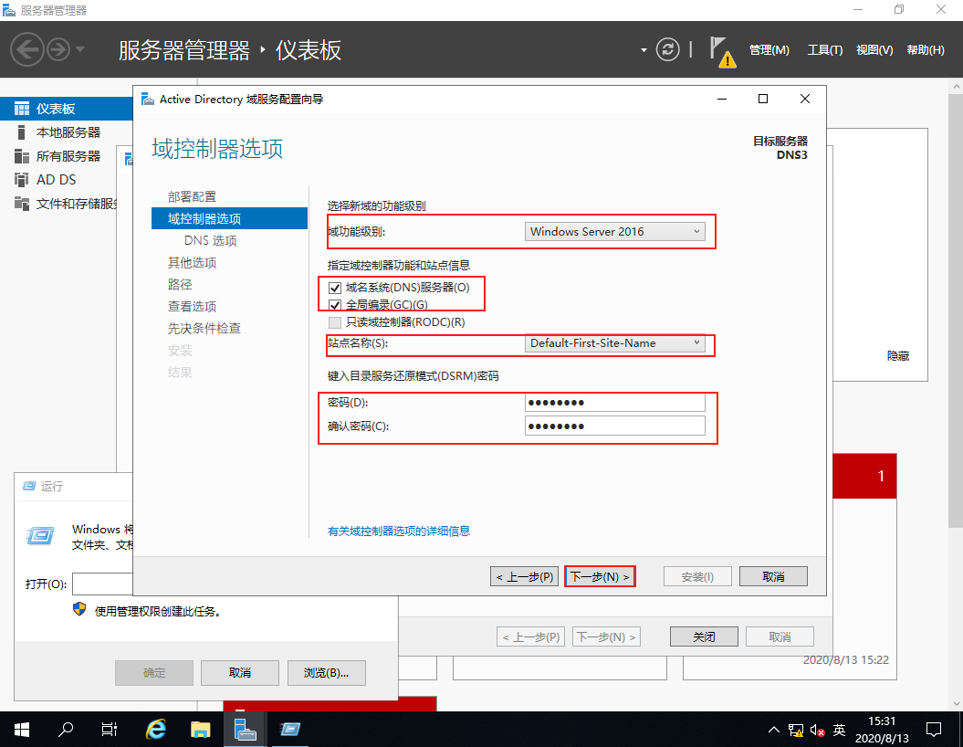This screenshot has height=747, width=963.
Task: Open the notifications flag with warning
Action: click(723, 52)
